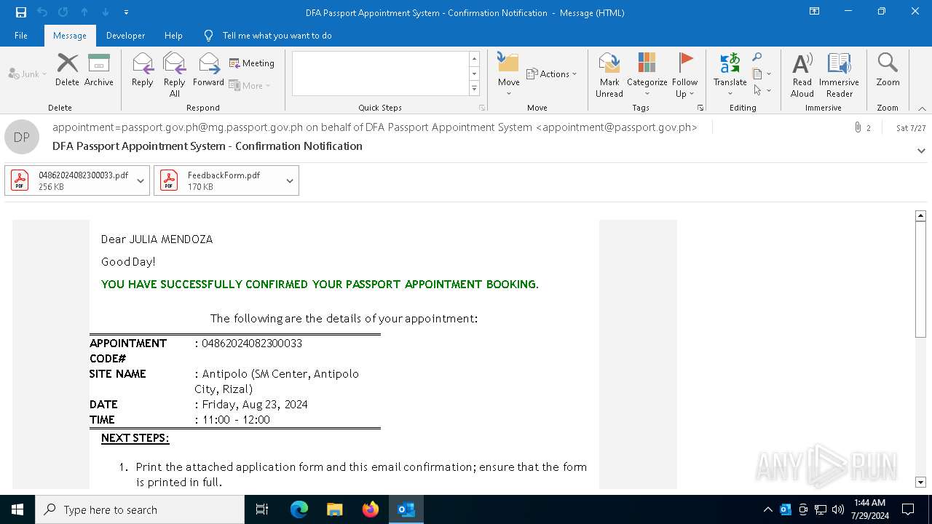The image size is (932, 524).
Task: Collapse the ribbon with the chevron
Action: tap(922, 108)
